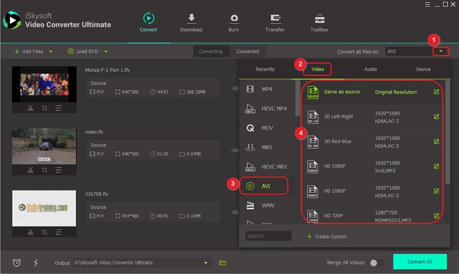Open the scheduler alarm clock icon
This screenshot has width=459, height=274.
(x=17, y=263)
